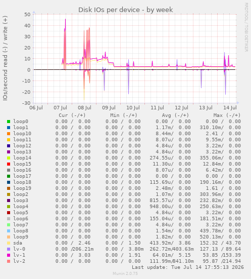This screenshot has width=251, height=279.
Task: Click the 'Min (-/+)' column header
Action: tap(124, 115)
